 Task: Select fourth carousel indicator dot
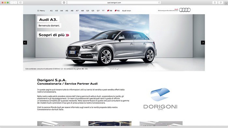click(x=117, y=69)
